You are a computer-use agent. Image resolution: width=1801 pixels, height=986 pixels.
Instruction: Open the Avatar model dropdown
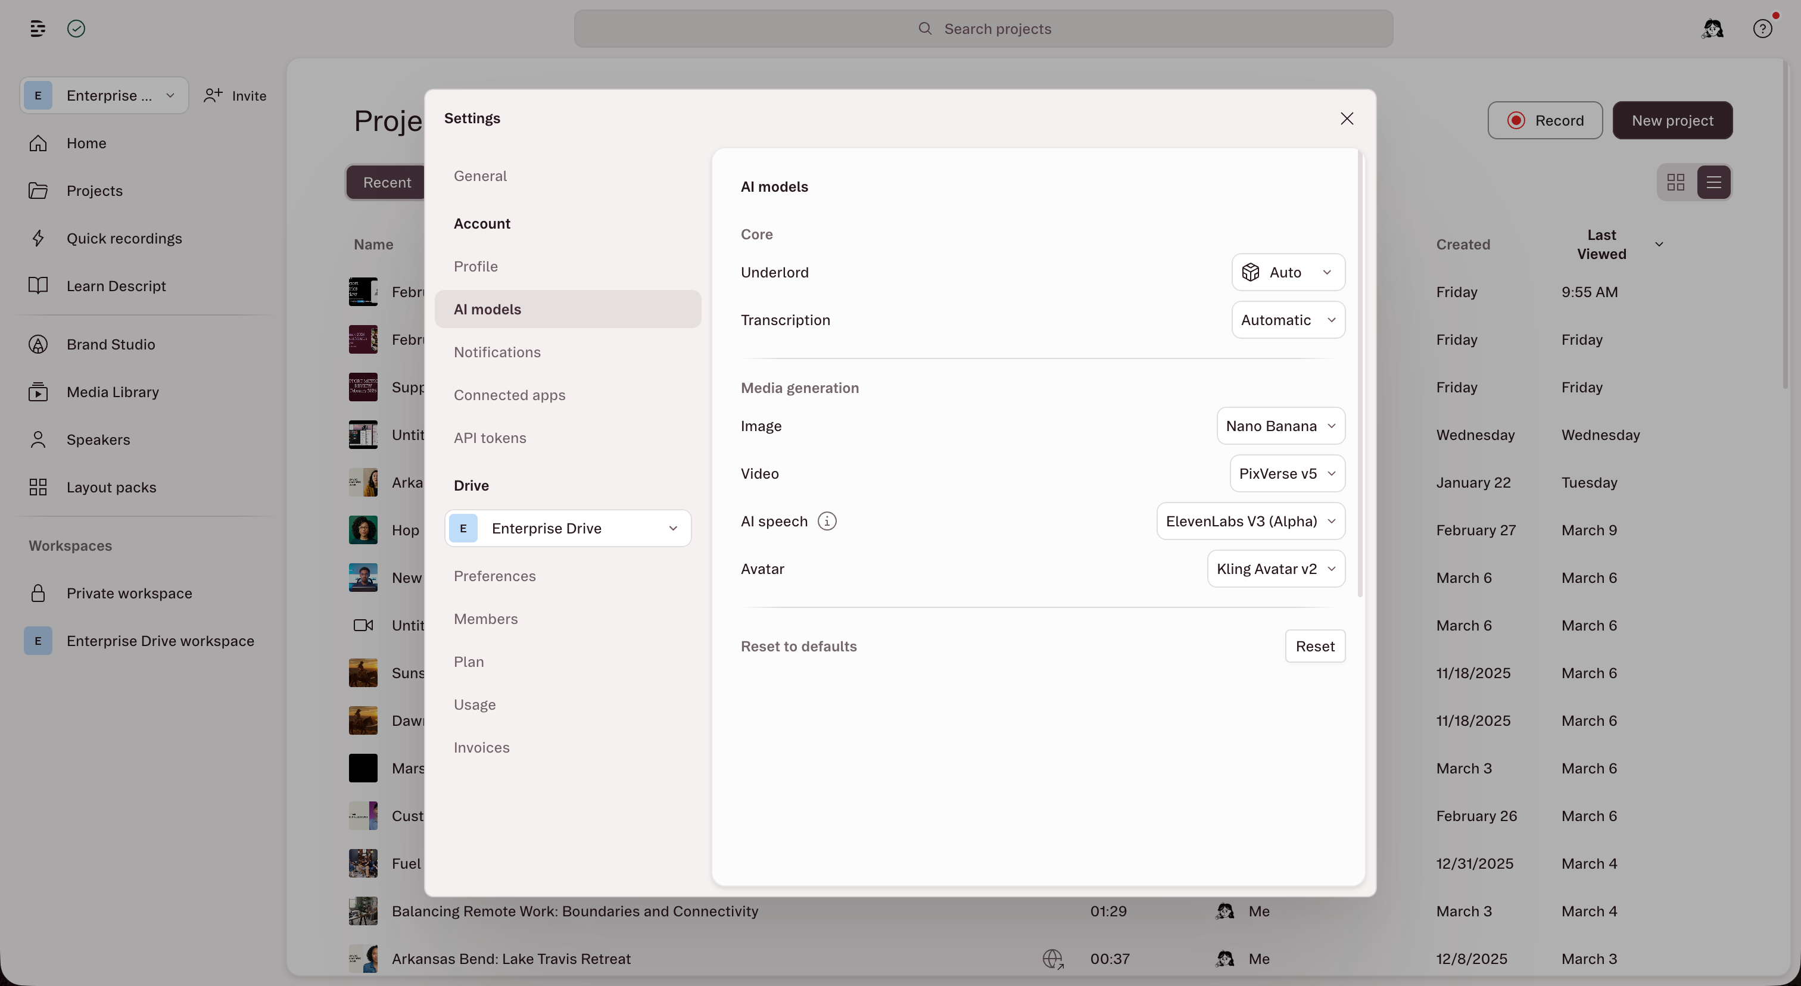pos(1276,569)
